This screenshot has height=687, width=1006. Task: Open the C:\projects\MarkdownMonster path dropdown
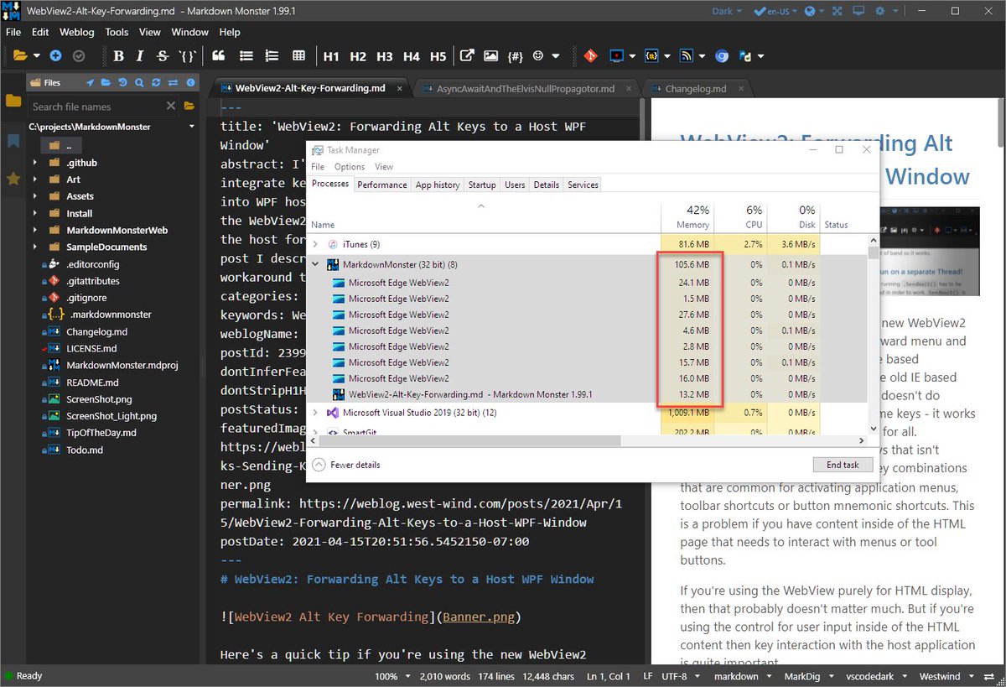192,127
